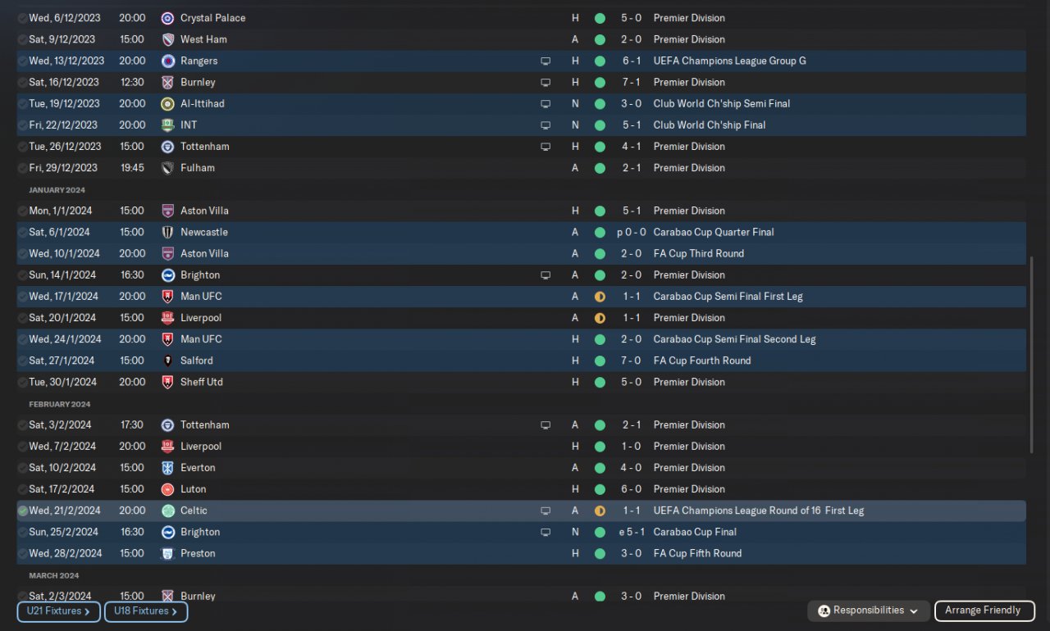Screen dimensions: 1050x631
Task: Click the Crystal Palace club badge
Action: [x=167, y=18]
